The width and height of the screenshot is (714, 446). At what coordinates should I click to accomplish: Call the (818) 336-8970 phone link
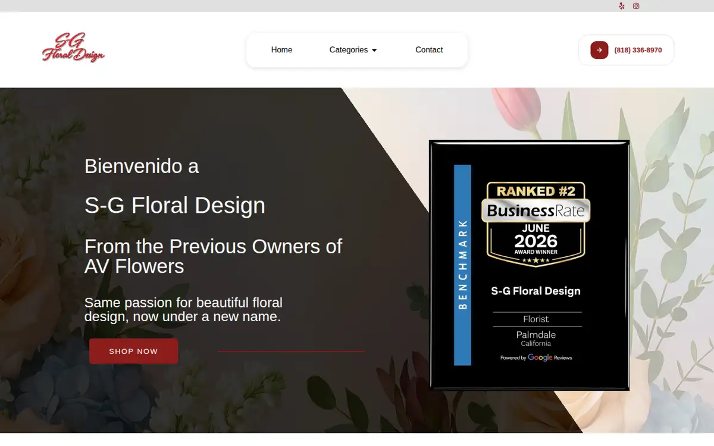(638, 51)
